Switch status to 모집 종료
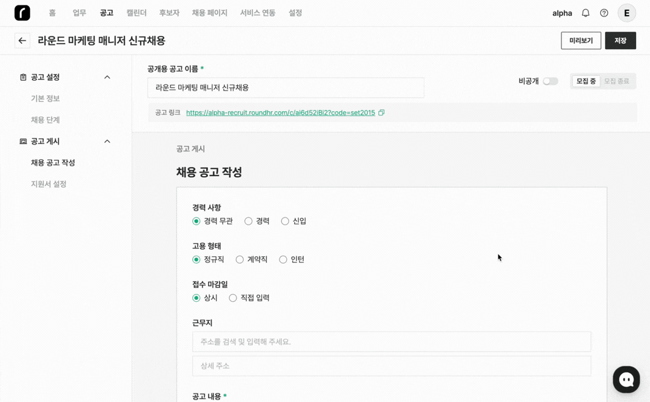 616,81
